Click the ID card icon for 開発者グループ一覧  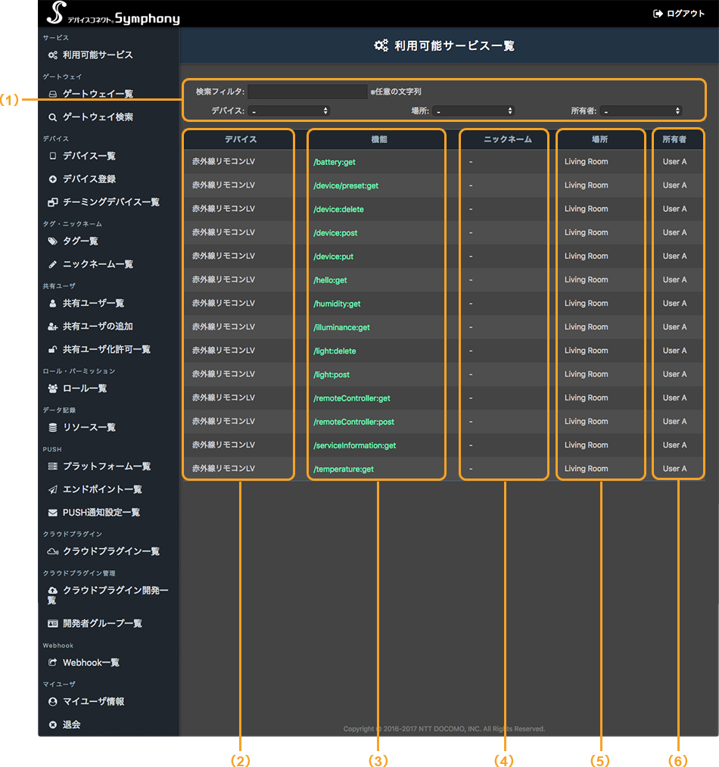pos(52,623)
